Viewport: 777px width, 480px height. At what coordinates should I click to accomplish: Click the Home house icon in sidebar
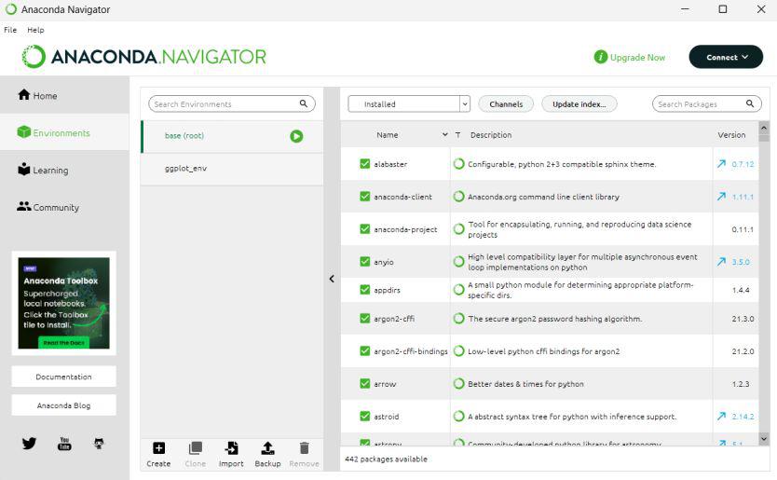24,95
